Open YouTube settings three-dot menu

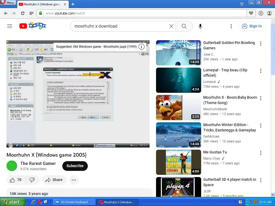(x=231, y=26)
